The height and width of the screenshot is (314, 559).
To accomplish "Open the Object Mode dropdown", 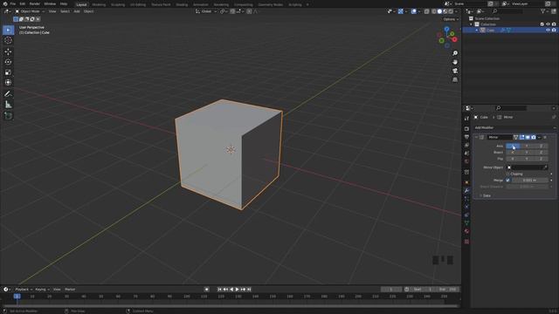I will [x=30, y=11].
